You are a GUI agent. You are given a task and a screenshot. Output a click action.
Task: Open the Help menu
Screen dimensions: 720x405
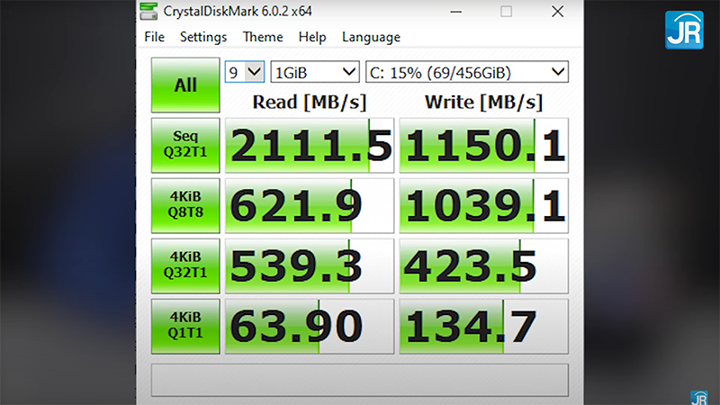312,37
